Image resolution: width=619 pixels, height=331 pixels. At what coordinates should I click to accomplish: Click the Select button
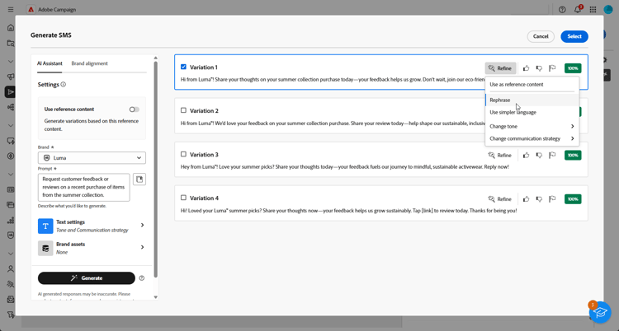[x=574, y=36]
